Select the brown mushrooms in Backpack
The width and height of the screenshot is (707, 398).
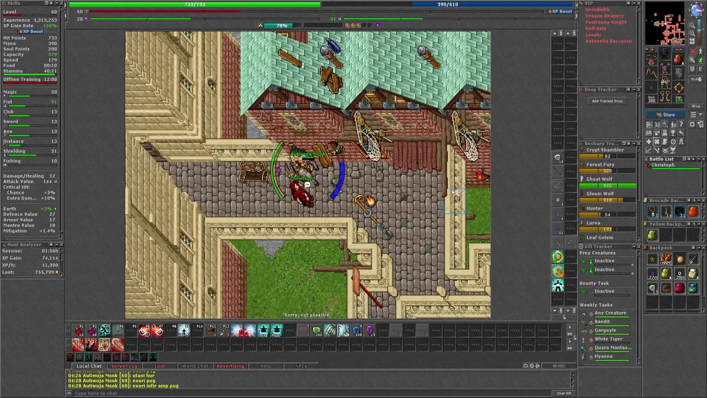coord(666,258)
